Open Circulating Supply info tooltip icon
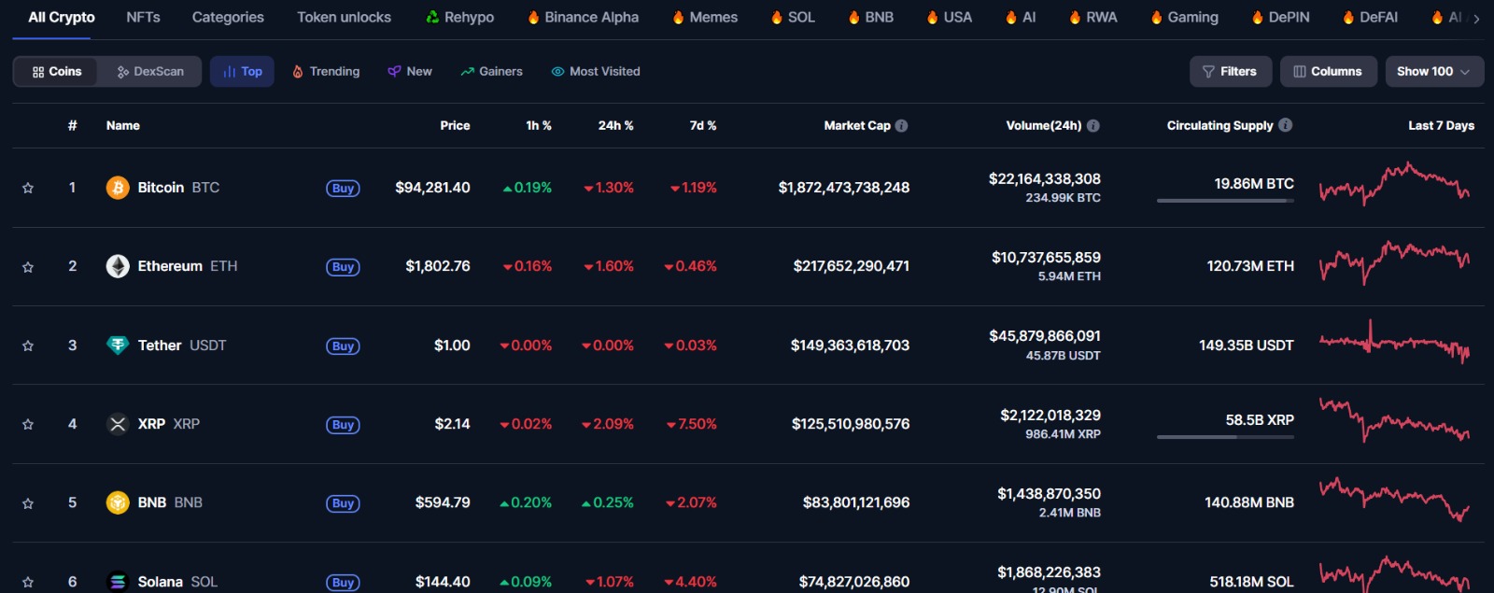 pos(1285,125)
